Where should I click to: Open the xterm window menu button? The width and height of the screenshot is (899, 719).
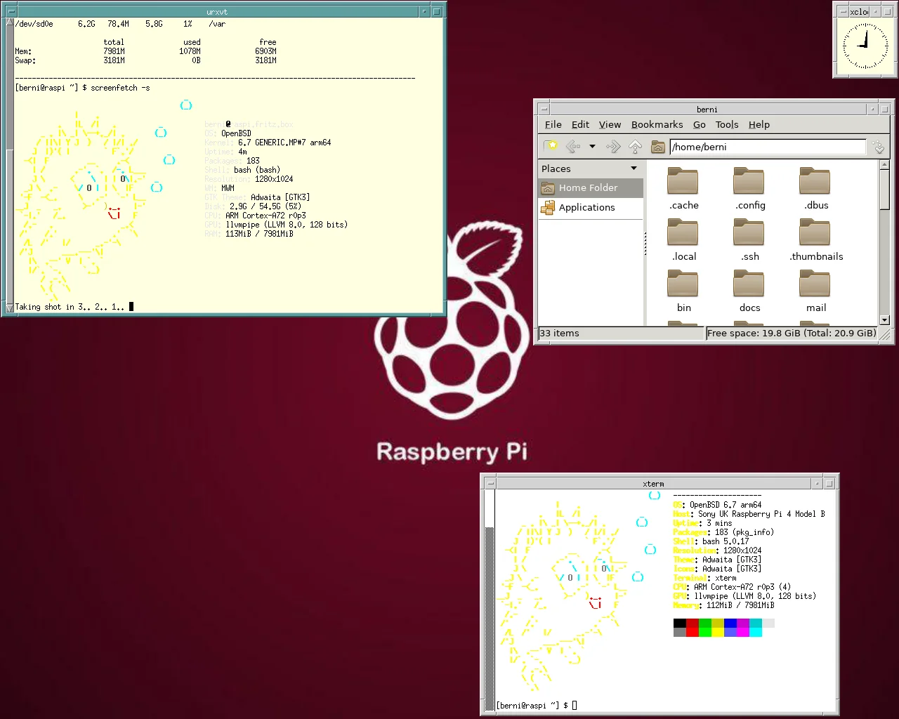[x=490, y=483]
